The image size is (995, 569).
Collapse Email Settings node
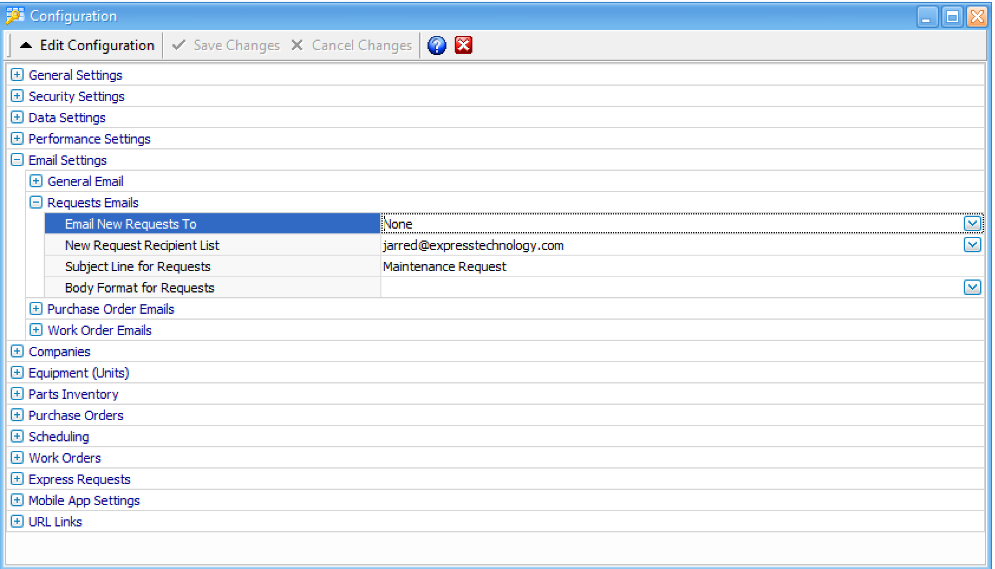point(17,160)
